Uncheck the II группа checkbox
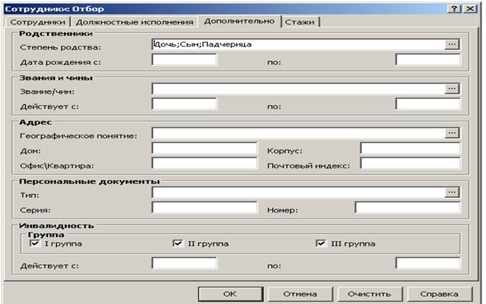 178,243
